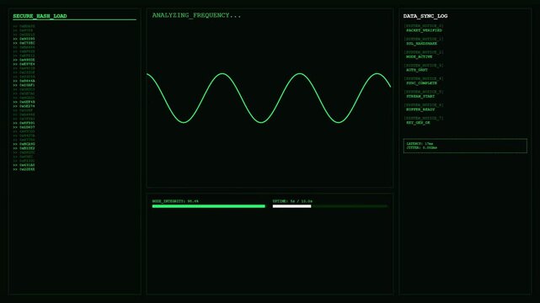Click the NODE_INTEGRITY percentage label

175,201
